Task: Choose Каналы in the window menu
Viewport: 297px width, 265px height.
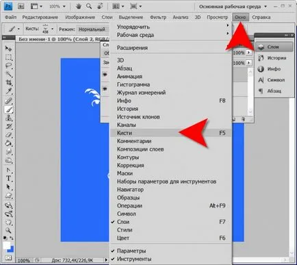Action: tap(170, 125)
